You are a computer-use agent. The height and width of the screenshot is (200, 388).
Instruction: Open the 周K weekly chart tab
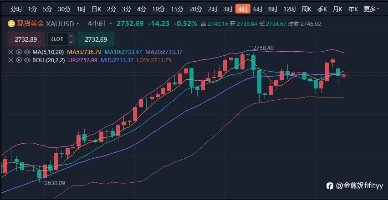(306, 10)
